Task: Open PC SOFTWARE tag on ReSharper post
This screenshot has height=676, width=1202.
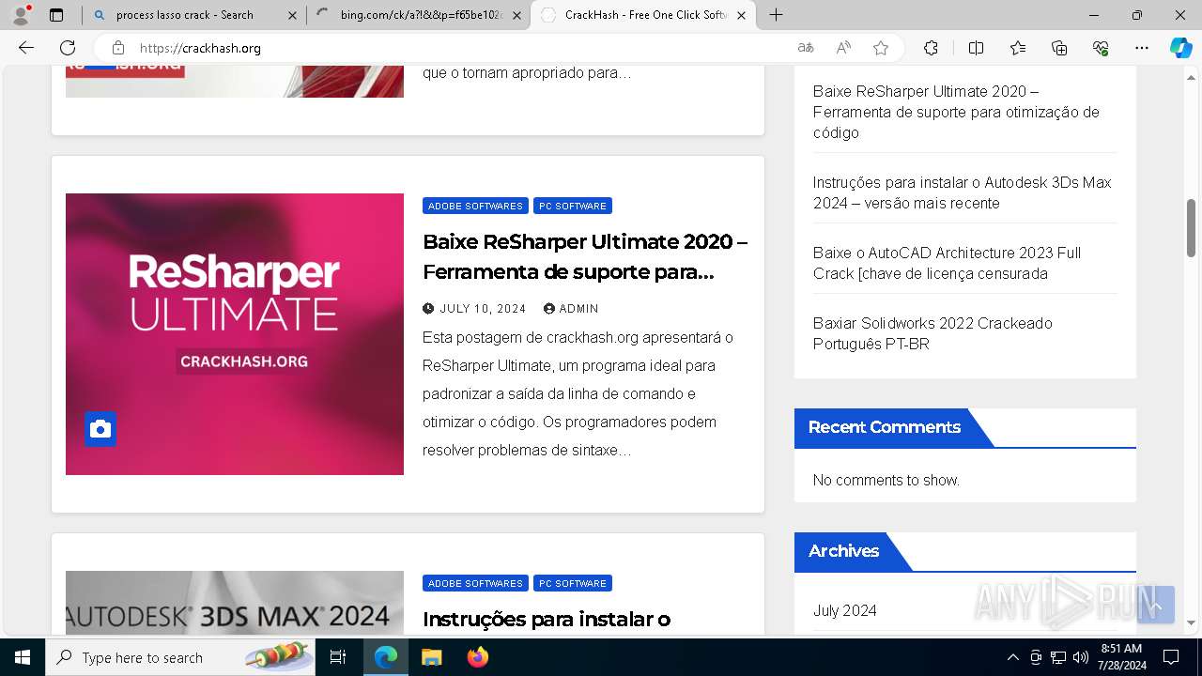Action: pos(573,206)
